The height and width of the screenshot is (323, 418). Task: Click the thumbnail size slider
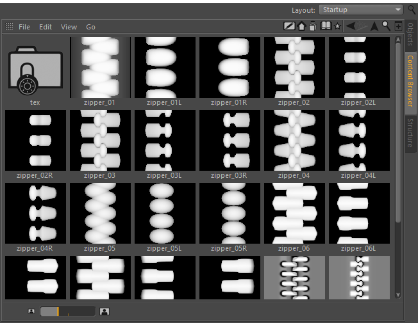point(67,311)
